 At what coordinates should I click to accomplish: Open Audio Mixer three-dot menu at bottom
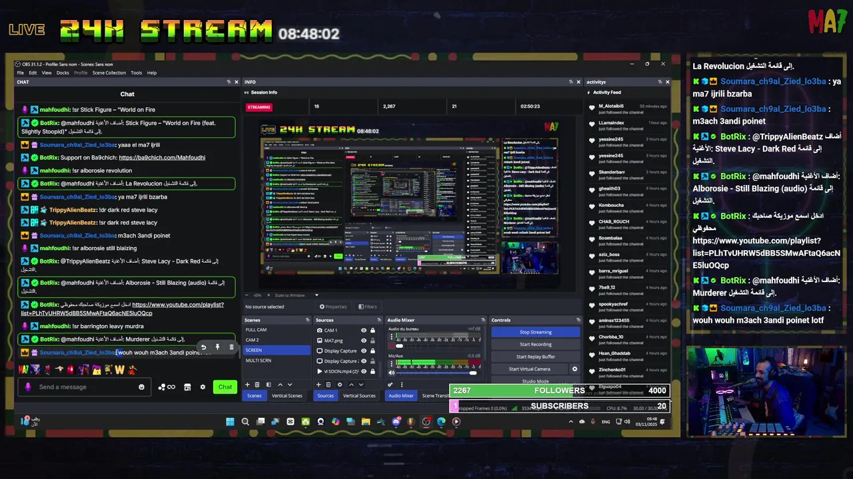(x=402, y=385)
